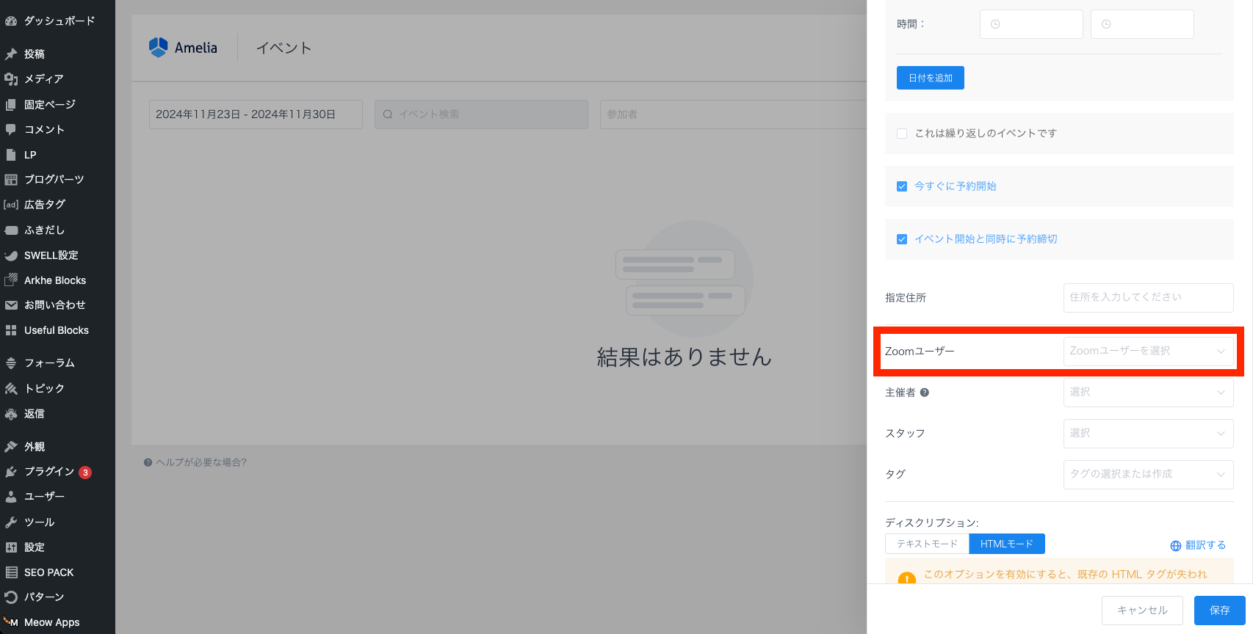
Task: Click the お問い合わせ envelope icon
Action: click(x=11, y=305)
